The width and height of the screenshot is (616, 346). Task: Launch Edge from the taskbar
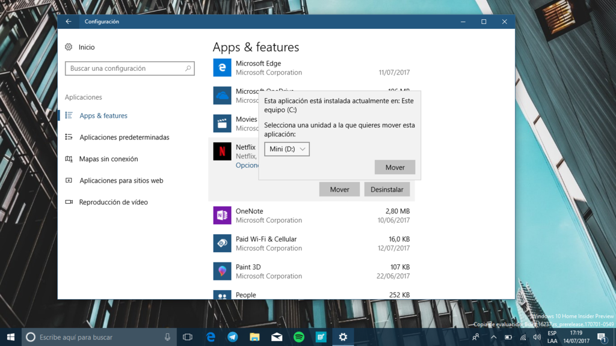pyautogui.click(x=211, y=337)
